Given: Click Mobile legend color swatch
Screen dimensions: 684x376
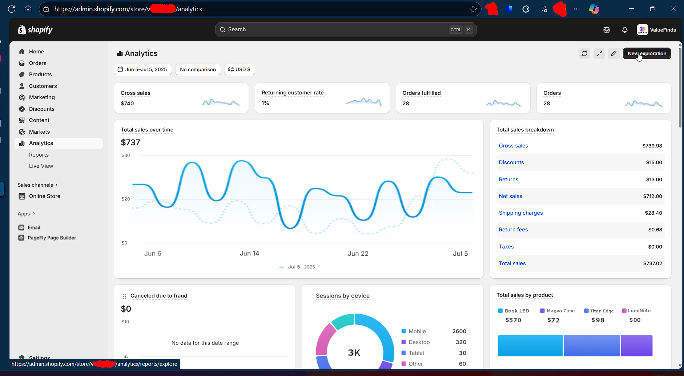Looking at the screenshot, I should [x=403, y=331].
